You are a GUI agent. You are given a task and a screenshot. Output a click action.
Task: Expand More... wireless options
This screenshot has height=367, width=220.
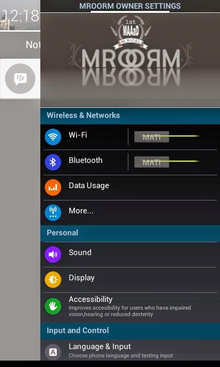coord(130,213)
